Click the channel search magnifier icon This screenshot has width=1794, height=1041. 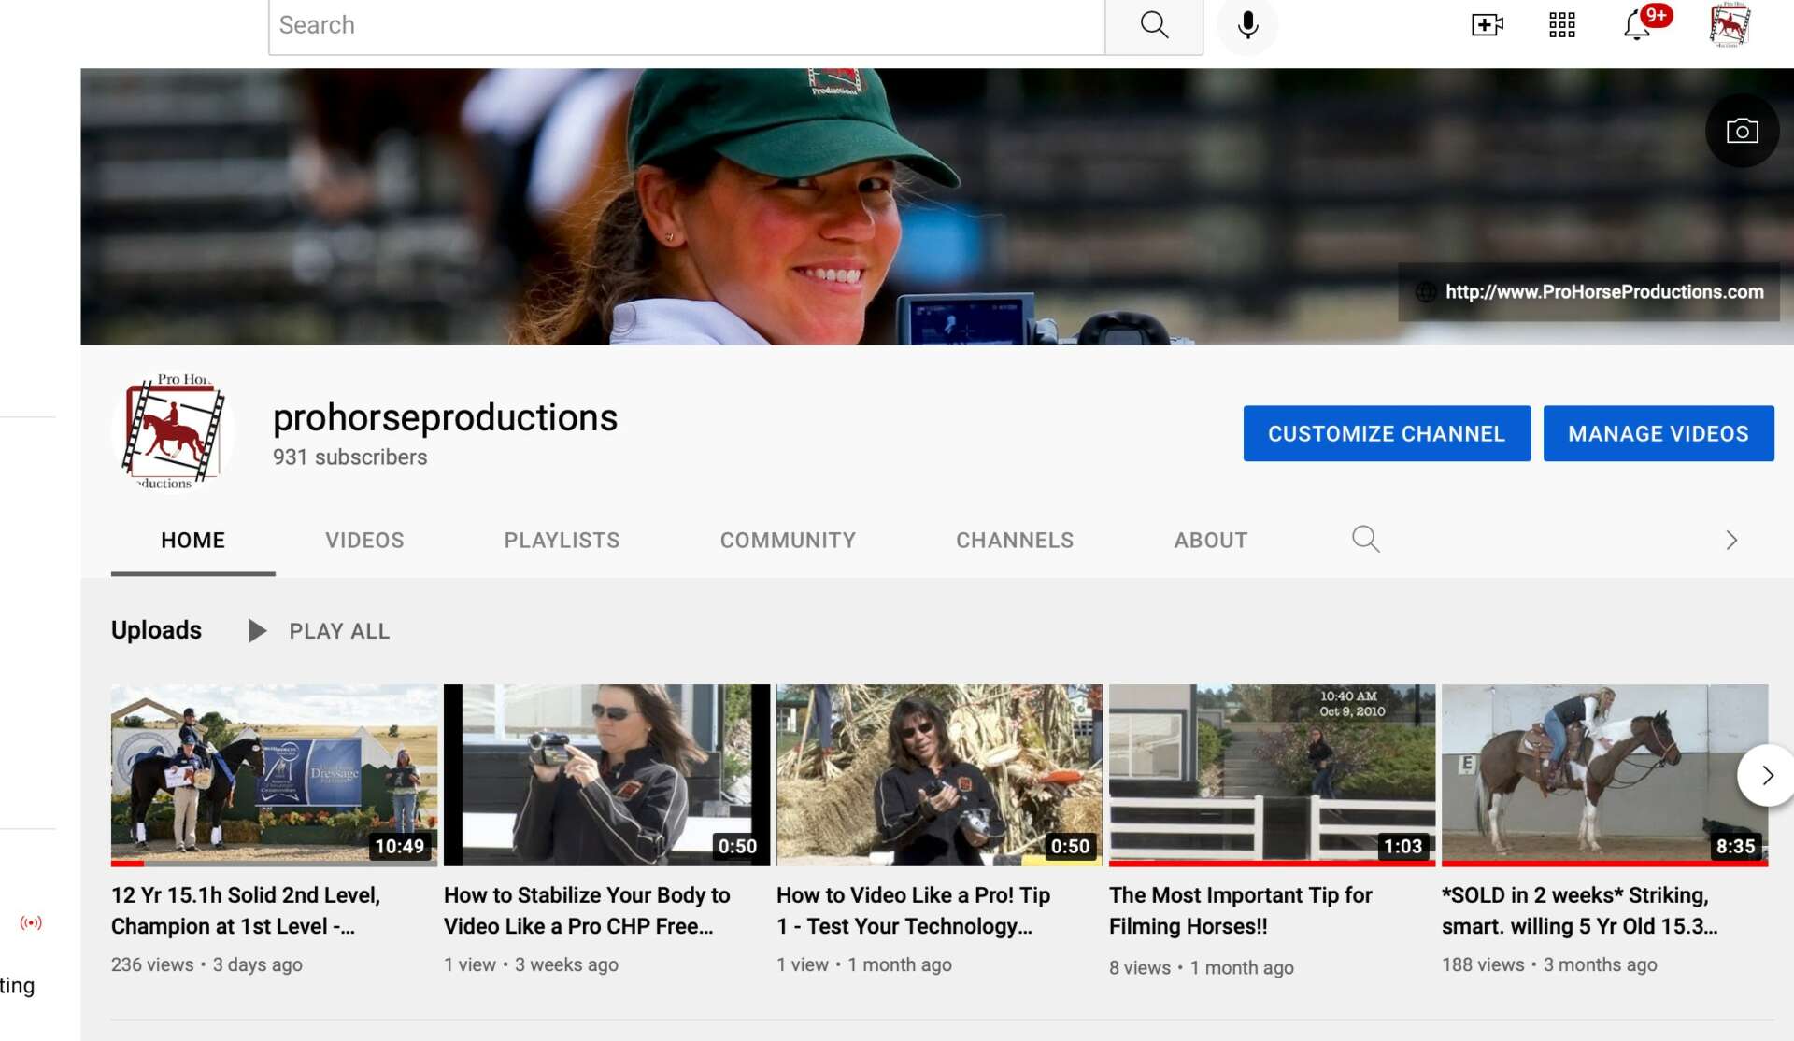pyautogui.click(x=1365, y=539)
